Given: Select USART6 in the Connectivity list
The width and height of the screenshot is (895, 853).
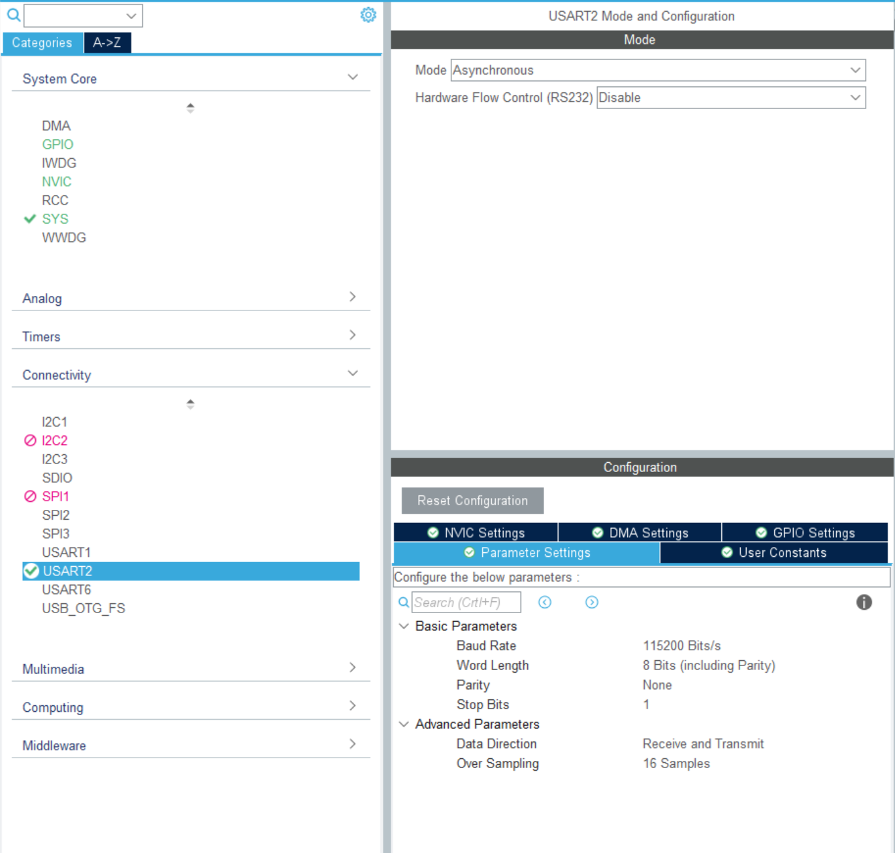Looking at the screenshot, I should (67, 590).
